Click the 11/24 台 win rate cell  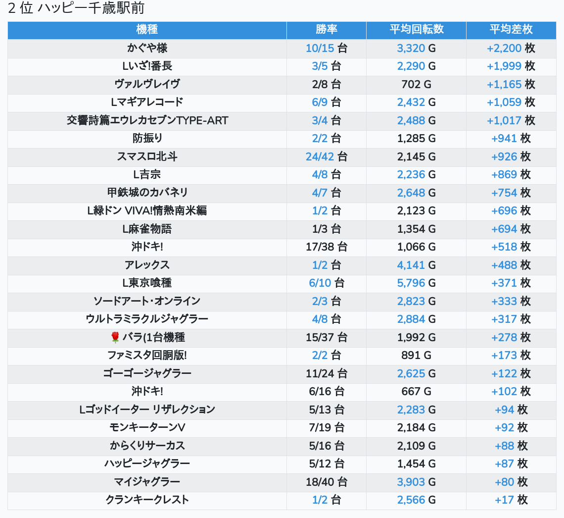tap(326, 373)
